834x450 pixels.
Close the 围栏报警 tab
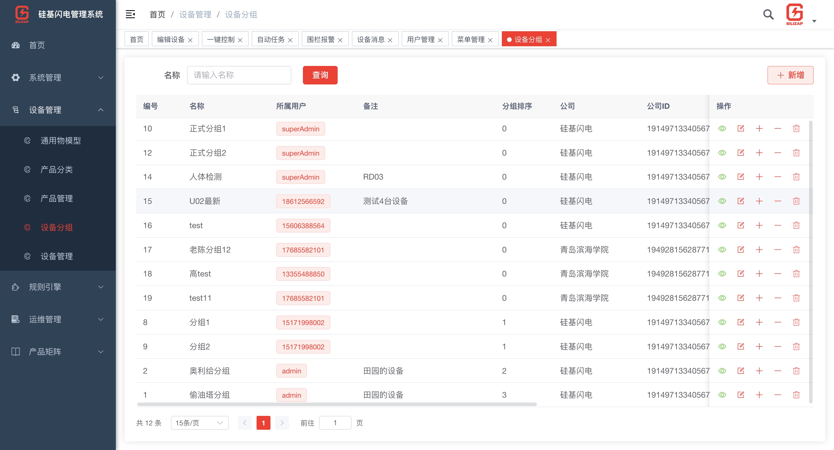coord(341,40)
